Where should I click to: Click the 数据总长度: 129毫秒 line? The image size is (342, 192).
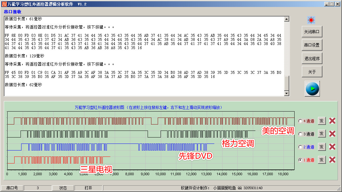coord(24,56)
